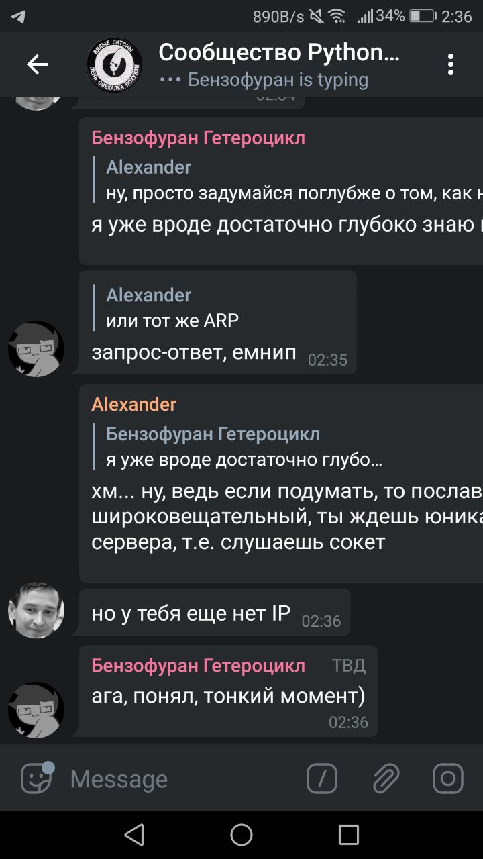
Task: Open Бензофуран Гетероцикл name in last message
Action: [198, 665]
